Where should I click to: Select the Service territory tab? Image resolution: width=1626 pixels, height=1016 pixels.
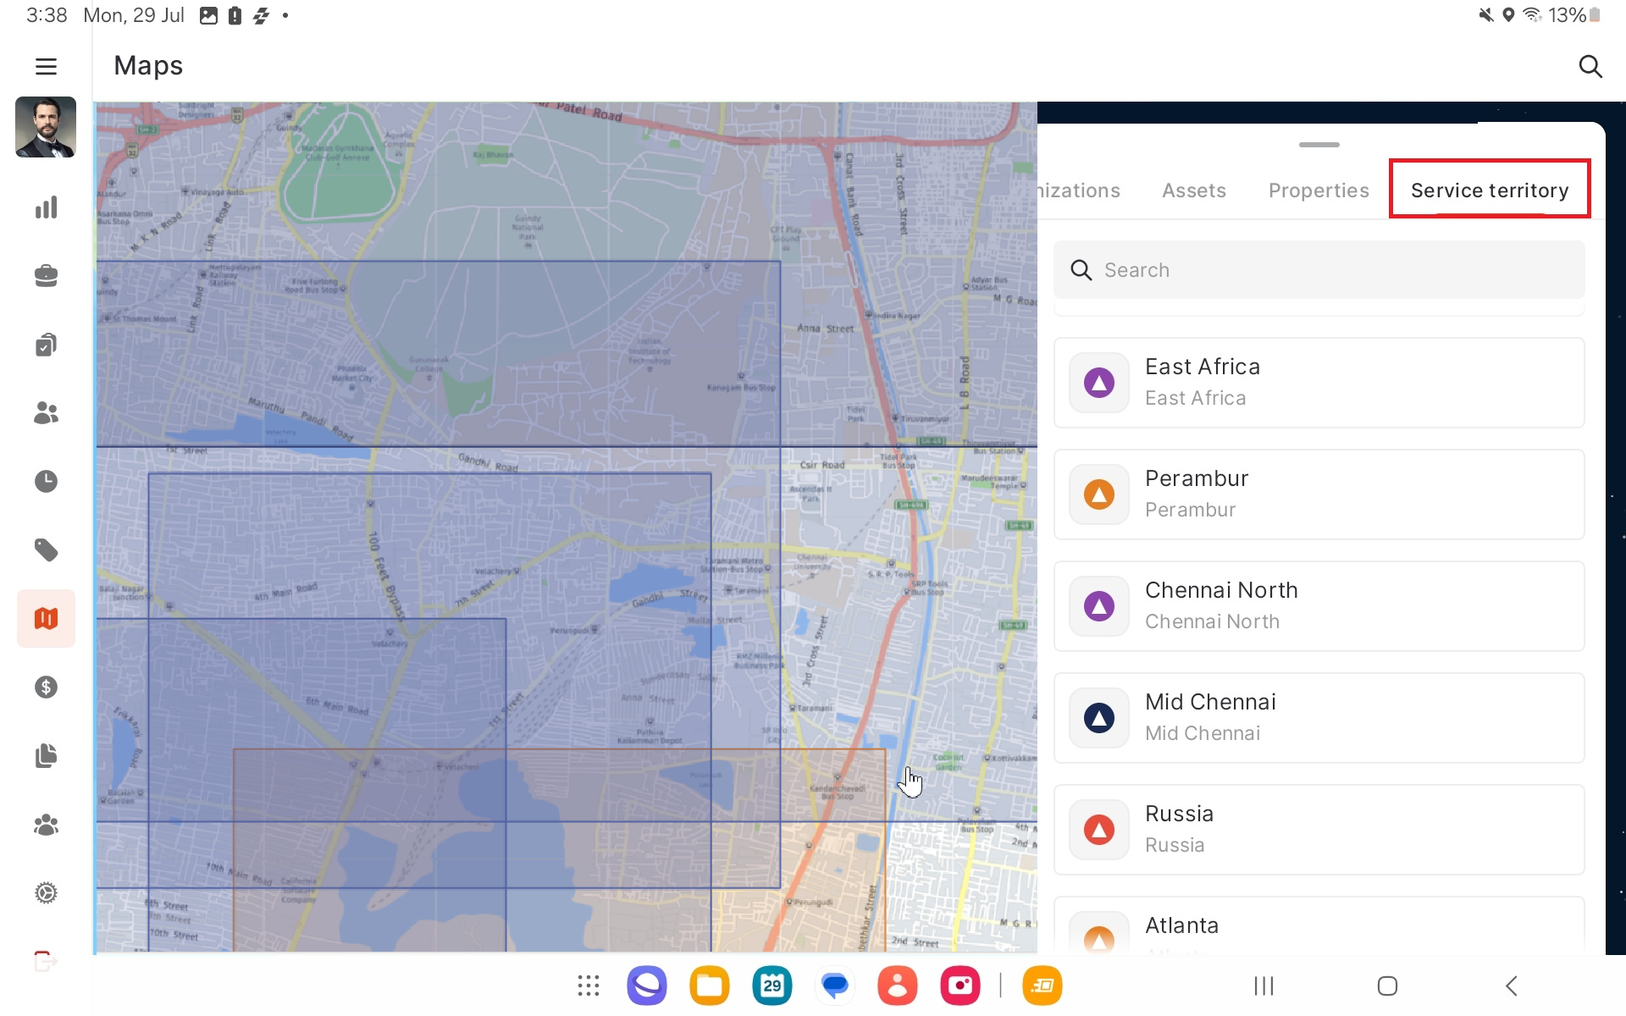pyautogui.click(x=1489, y=190)
